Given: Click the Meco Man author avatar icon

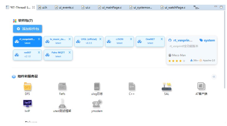Looking at the screenshot, I should (170, 55).
